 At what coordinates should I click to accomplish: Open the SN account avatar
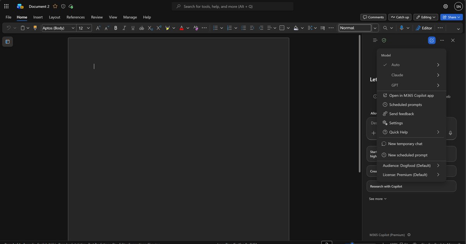[x=458, y=6]
